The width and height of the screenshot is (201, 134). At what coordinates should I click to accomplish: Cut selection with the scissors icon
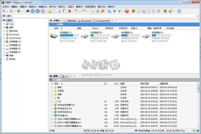click(59, 11)
